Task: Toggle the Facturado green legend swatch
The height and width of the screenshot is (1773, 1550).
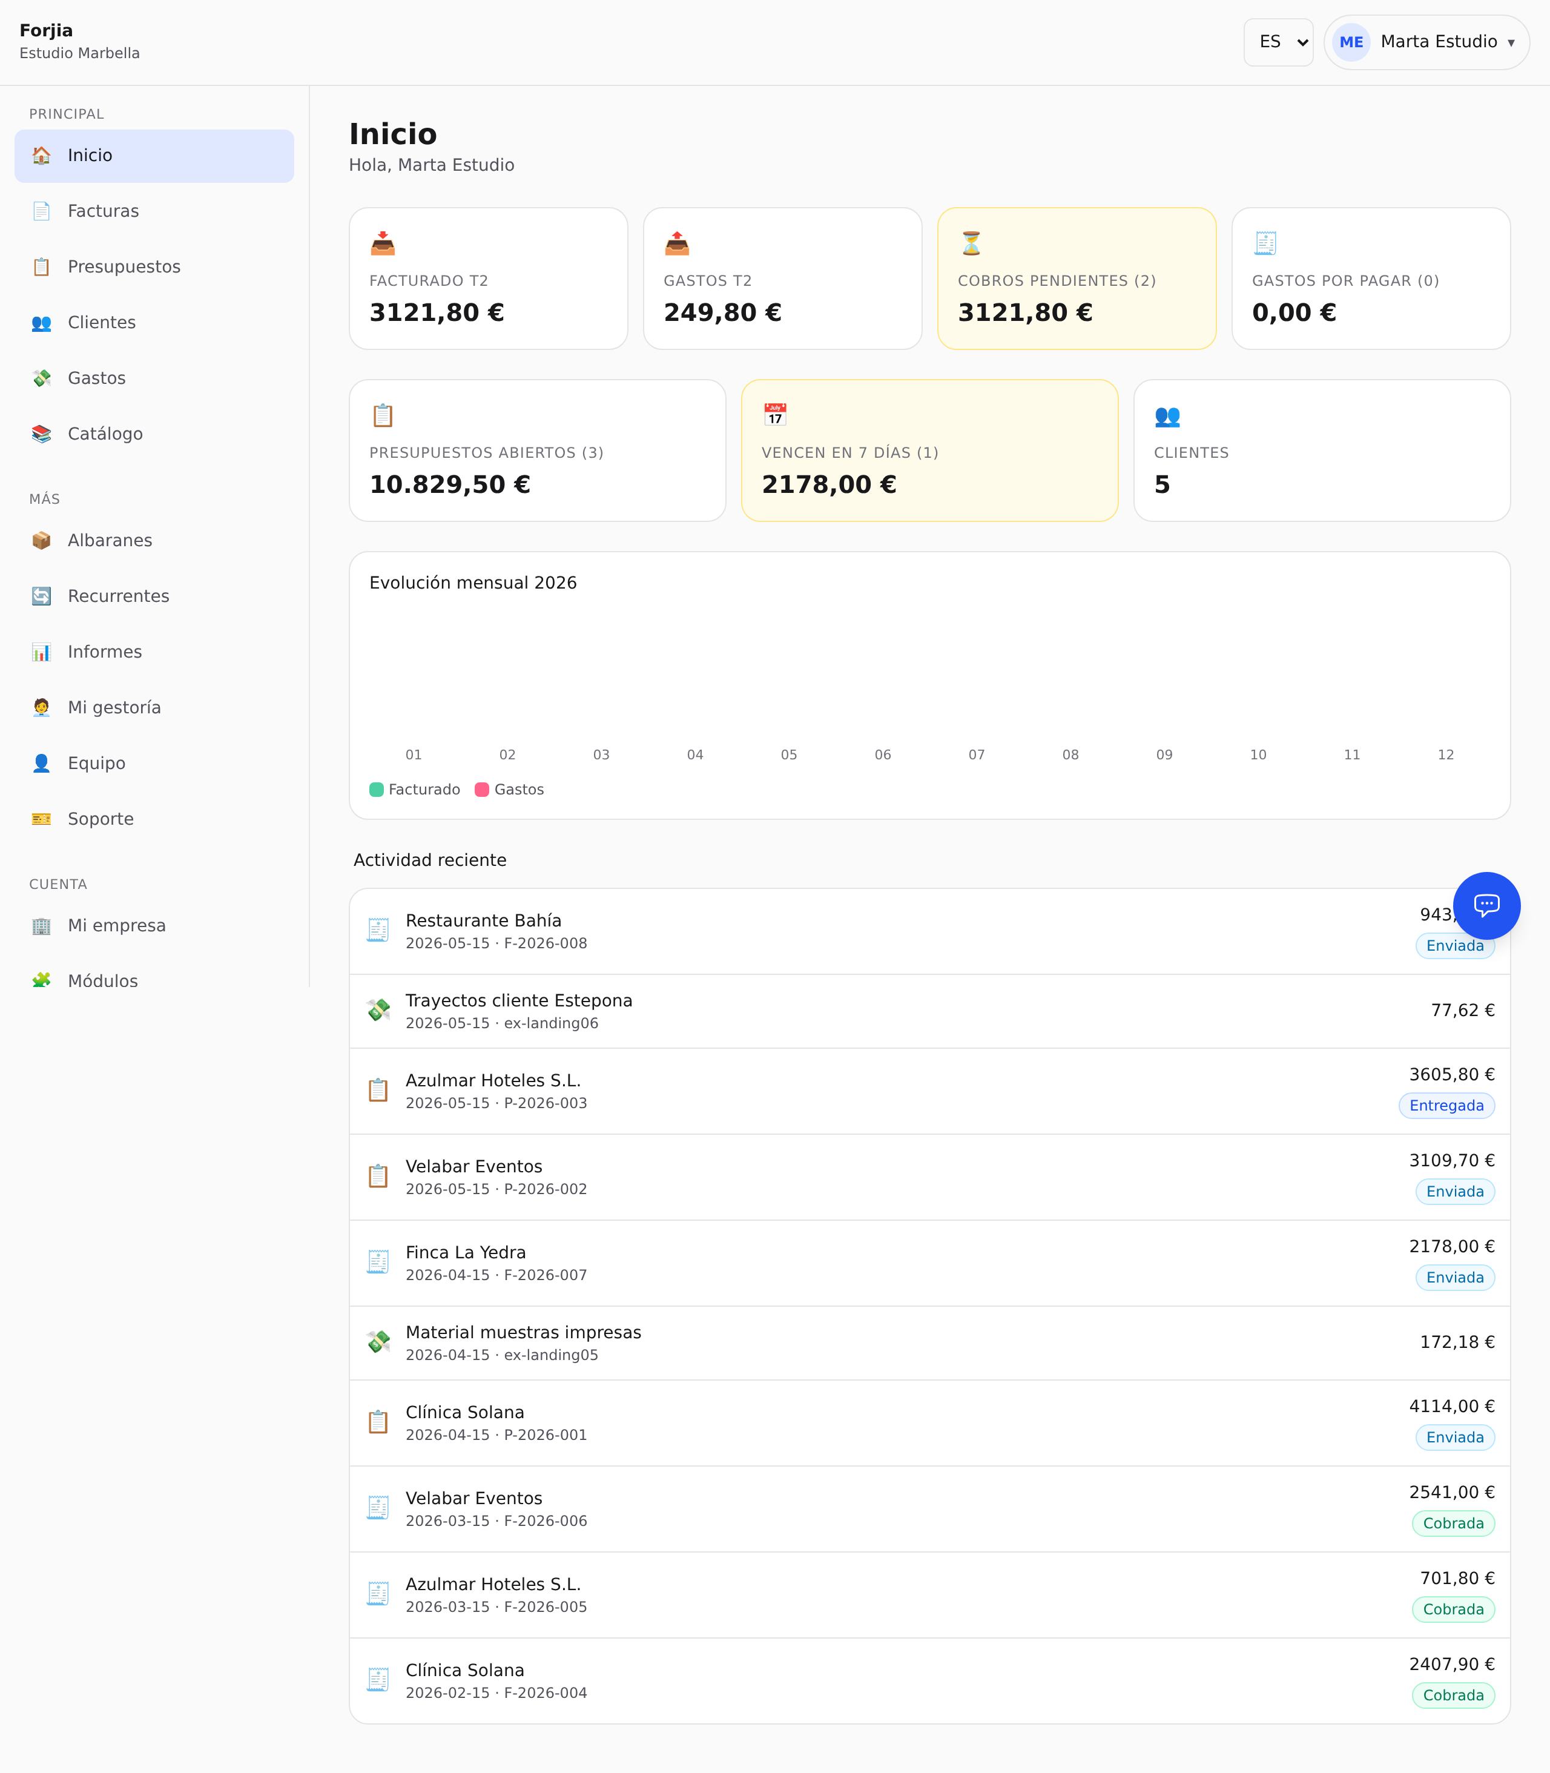Action: point(376,790)
